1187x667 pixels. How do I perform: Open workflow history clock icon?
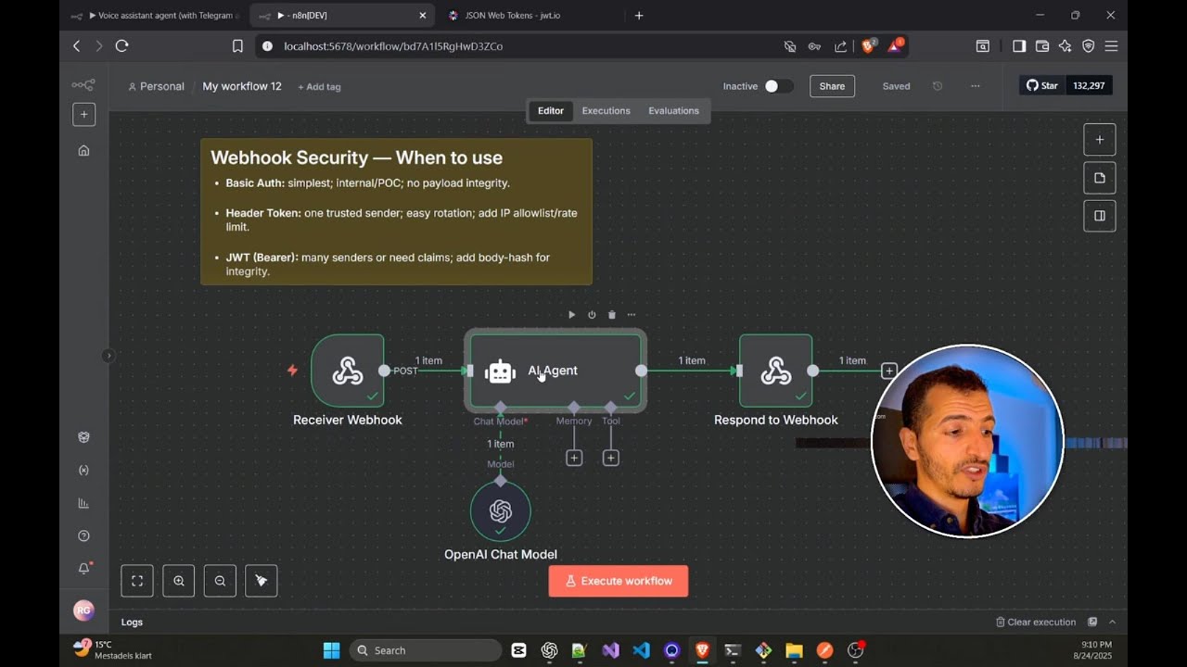click(938, 86)
